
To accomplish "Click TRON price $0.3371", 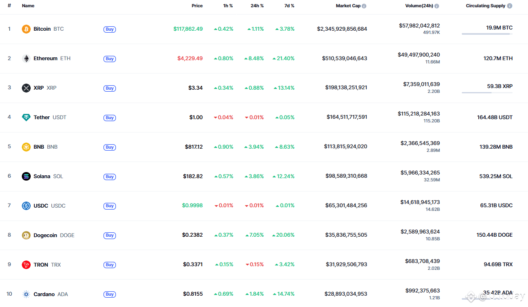I will pyautogui.click(x=193, y=265).
